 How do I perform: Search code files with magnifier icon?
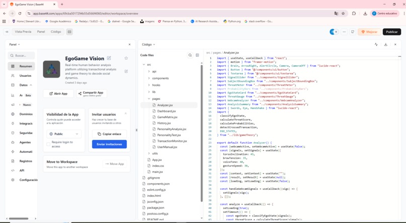click(190, 55)
